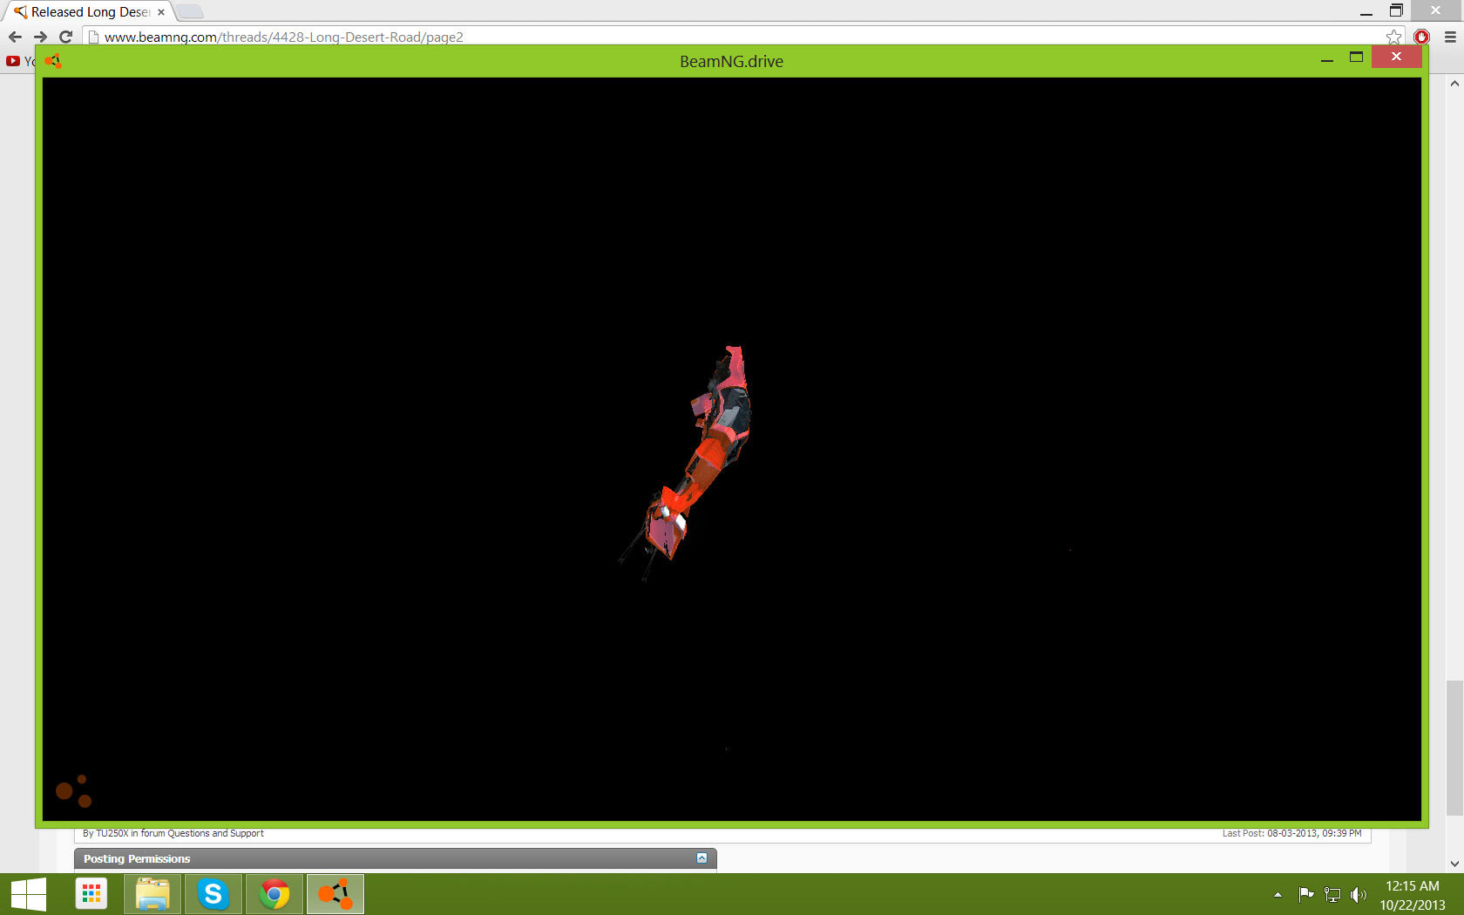Open a new browser tab
The height and width of the screenshot is (915, 1464).
[190, 12]
